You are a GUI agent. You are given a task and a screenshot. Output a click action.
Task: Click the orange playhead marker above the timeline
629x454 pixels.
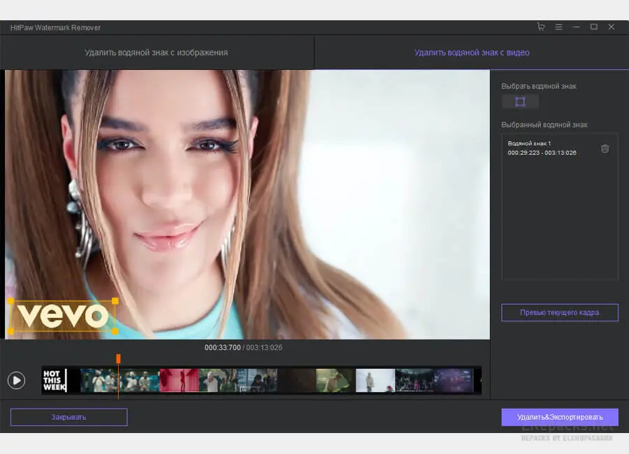[118, 357]
